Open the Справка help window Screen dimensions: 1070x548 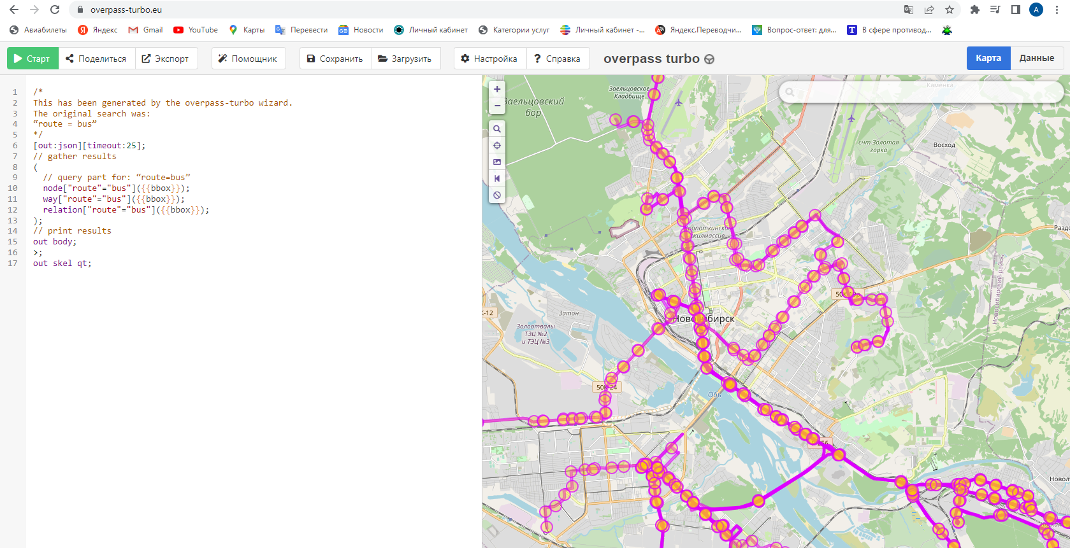(558, 59)
